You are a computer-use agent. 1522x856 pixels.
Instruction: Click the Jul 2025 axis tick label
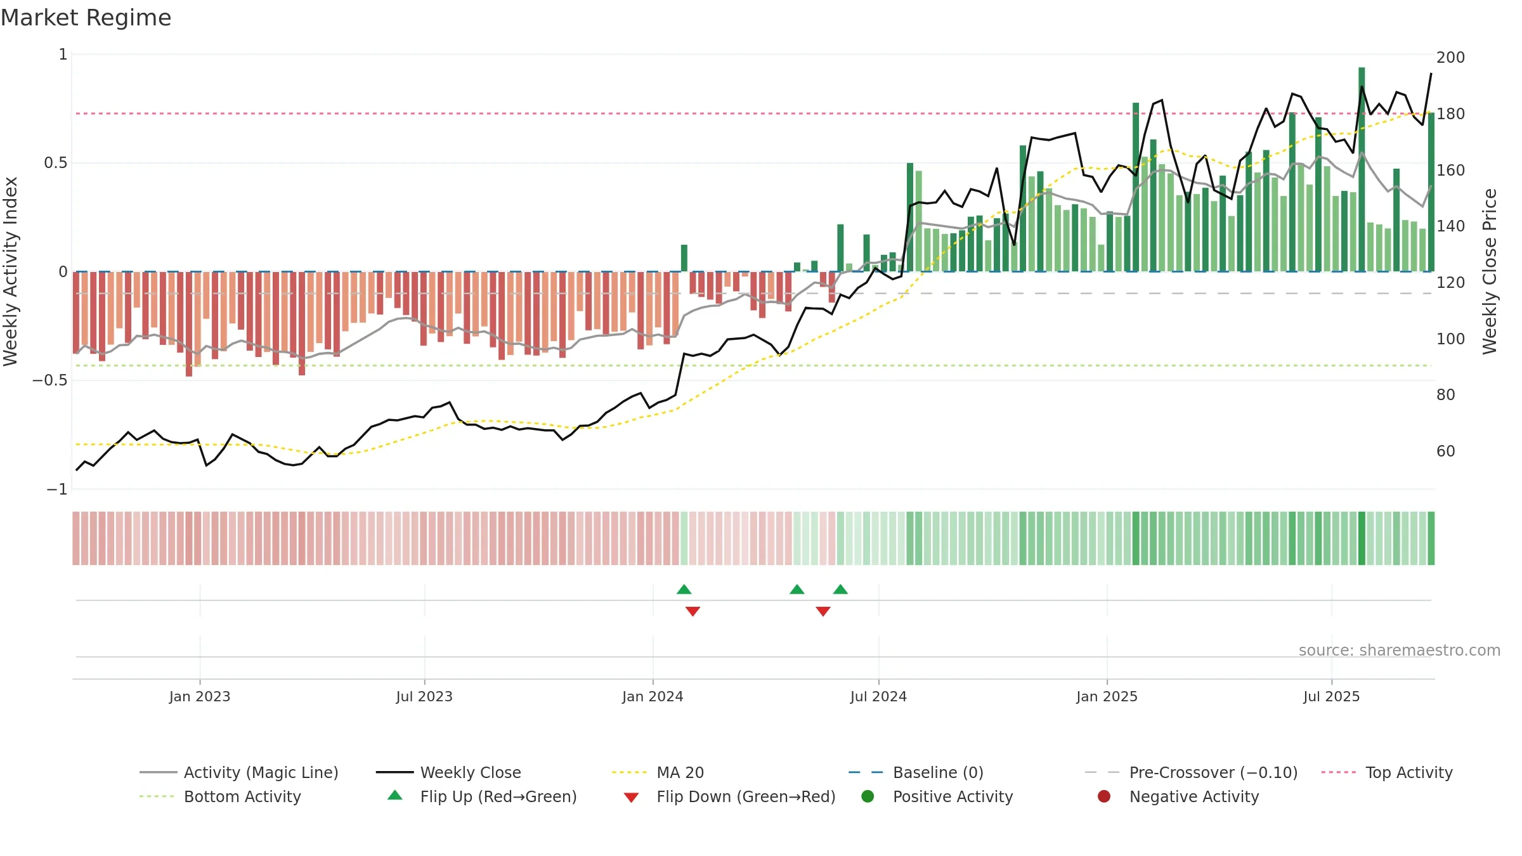[1332, 697]
